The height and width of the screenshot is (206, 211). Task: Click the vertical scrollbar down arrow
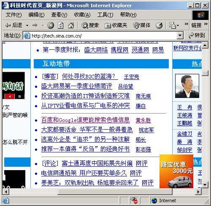pyautogui.click(x=205, y=184)
